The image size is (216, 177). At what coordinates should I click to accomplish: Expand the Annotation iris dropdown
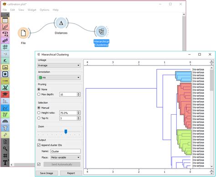59,77
